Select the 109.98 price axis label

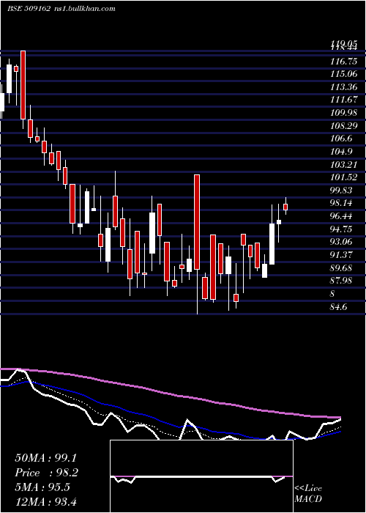tap(343, 113)
